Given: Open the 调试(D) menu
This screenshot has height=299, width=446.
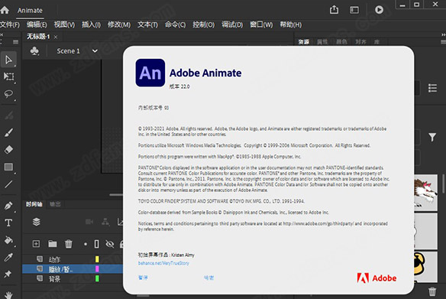Looking at the screenshot, I should tap(232, 24).
